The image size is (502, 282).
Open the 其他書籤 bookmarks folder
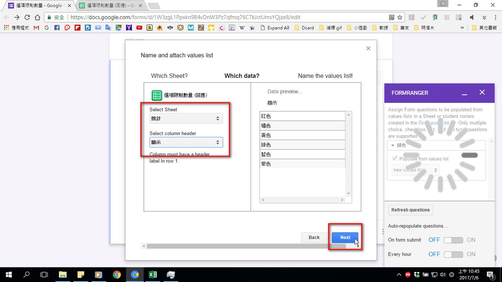click(x=484, y=28)
